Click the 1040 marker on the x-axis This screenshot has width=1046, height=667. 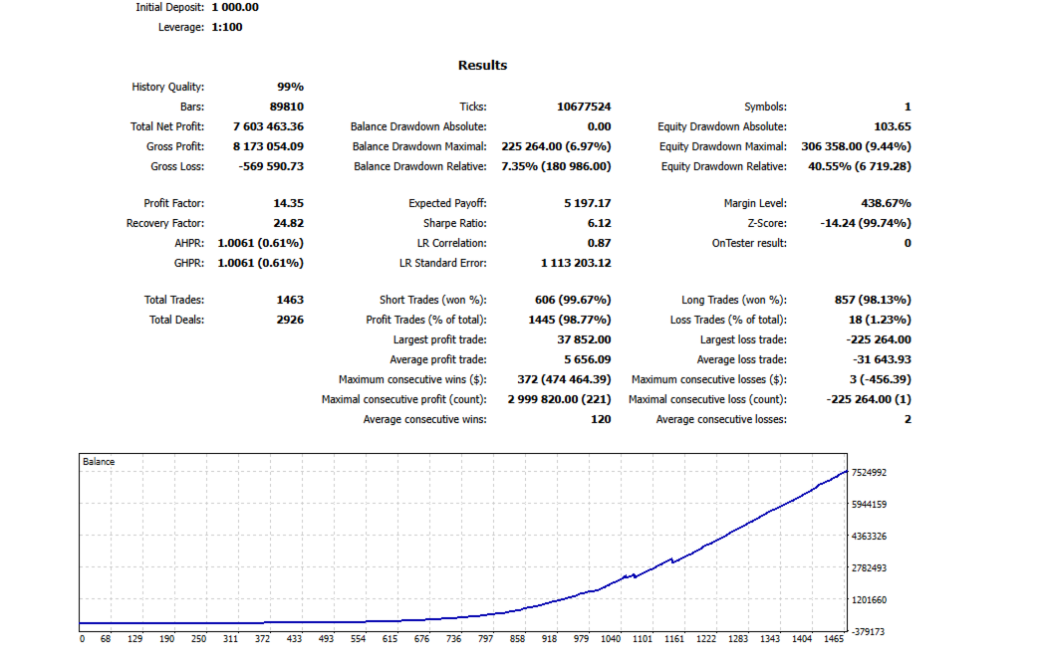(611, 639)
